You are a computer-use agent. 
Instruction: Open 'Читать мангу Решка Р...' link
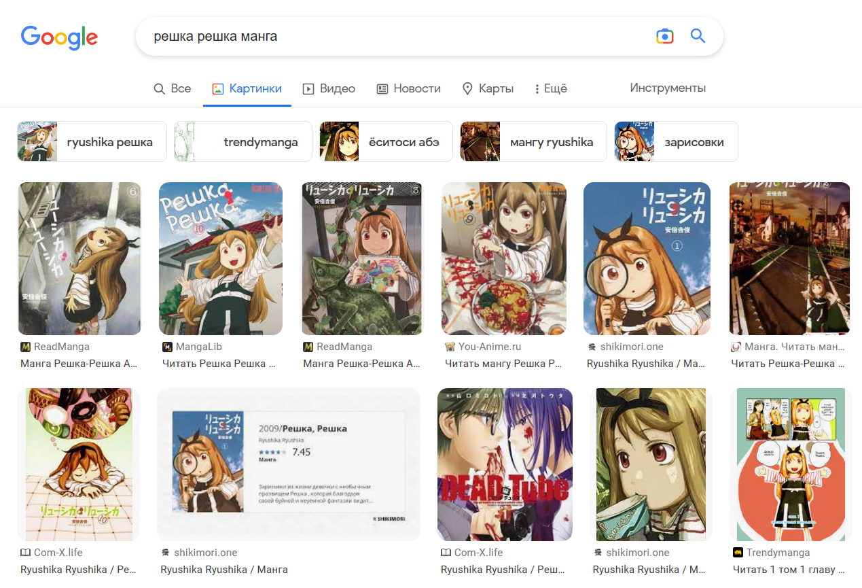(504, 364)
